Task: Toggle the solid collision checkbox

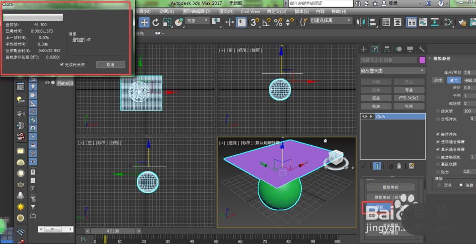Action: pyautogui.click(x=438, y=134)
